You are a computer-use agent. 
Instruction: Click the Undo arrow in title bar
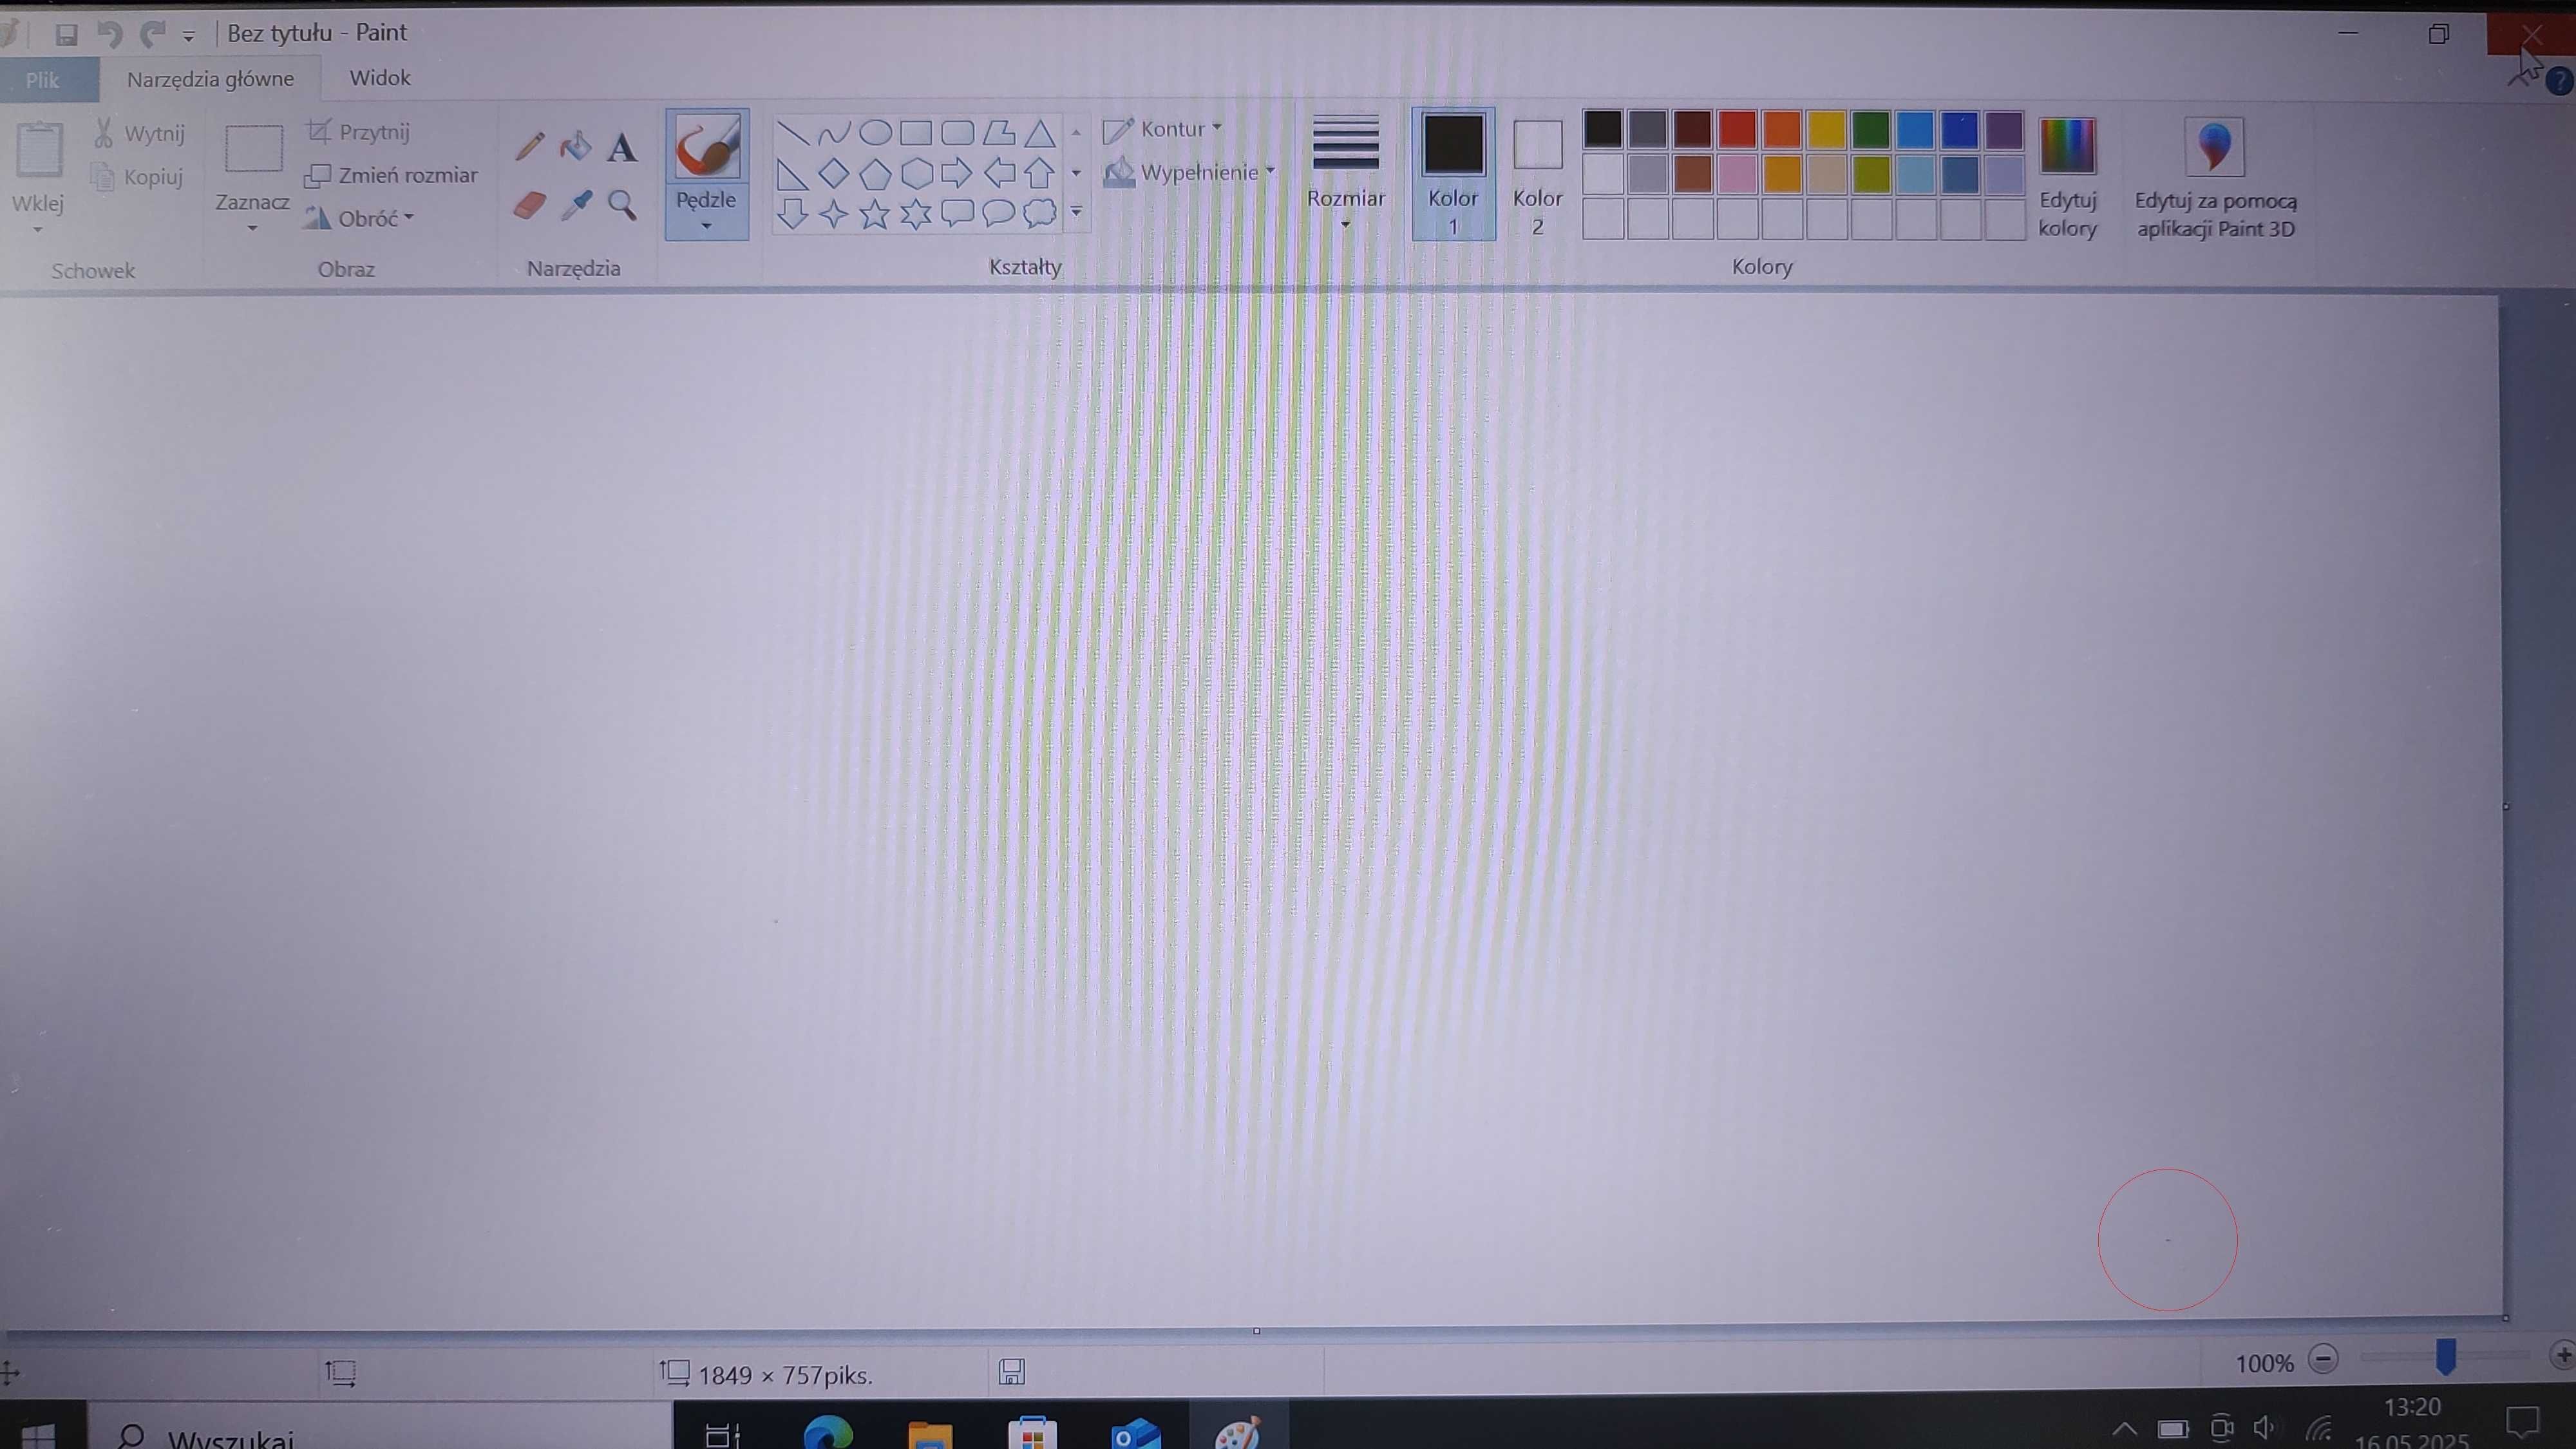point(109,35)
